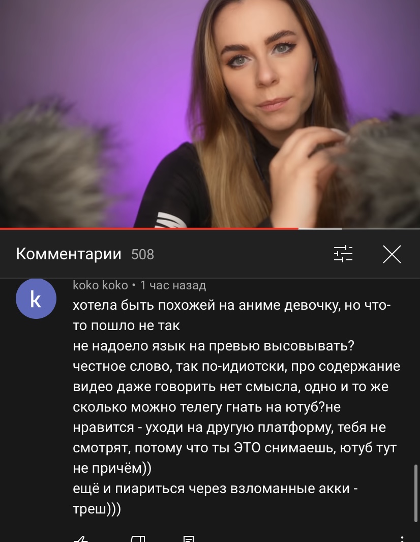Tap the Комментарии header title
The width and height of the screenshot is (420, 542).
pos(69,254)
